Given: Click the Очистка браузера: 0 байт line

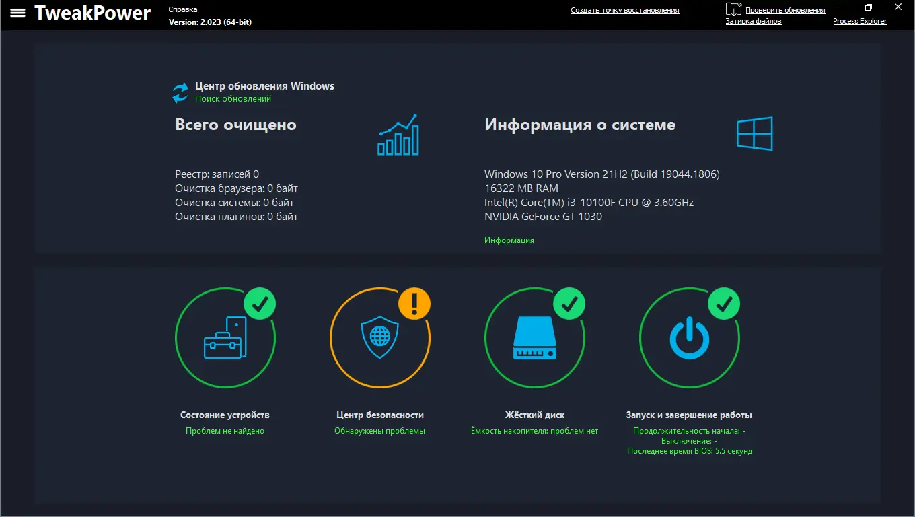Looking at the screenshot, I should pyautogui.click(x=236, y=188).
